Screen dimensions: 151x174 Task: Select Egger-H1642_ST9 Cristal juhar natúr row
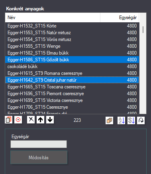tap(72, 80)
